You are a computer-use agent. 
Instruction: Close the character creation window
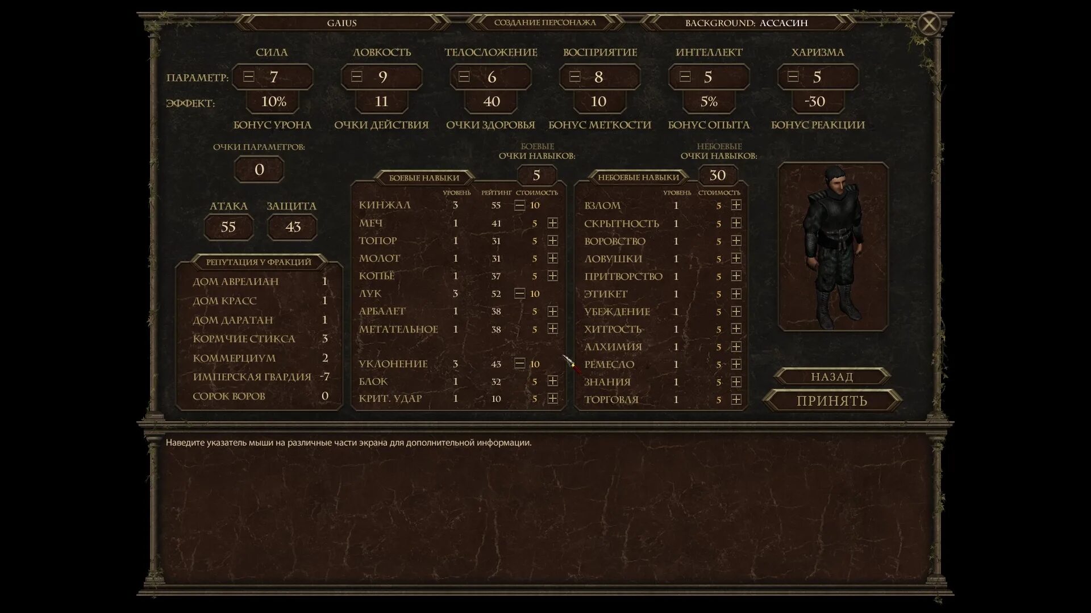click(929, 24)
